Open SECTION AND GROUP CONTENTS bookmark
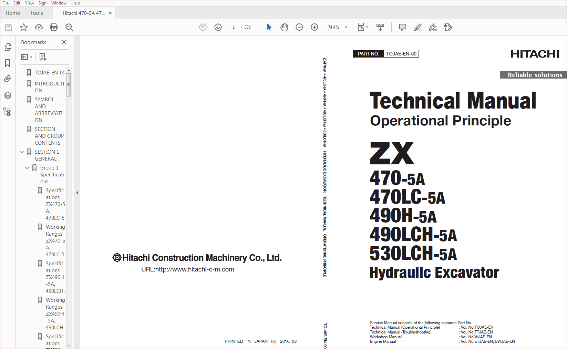Screen dimensions: 567x349 click(49, 136)
